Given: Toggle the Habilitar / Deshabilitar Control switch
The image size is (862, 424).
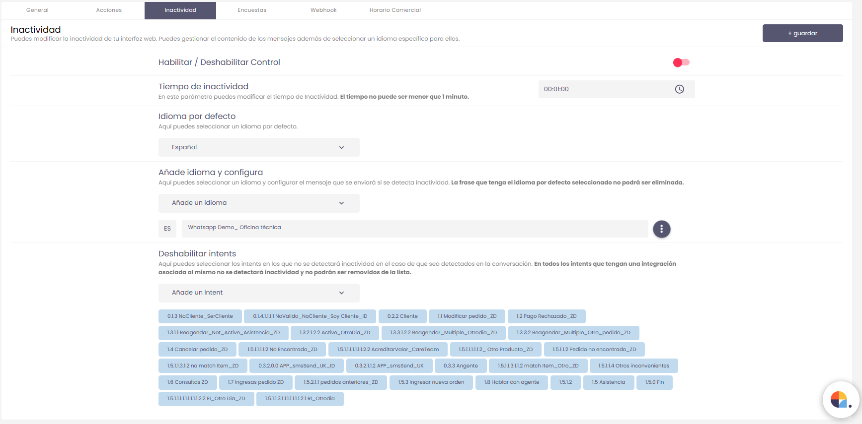Looking at the screenshot, I should [x=681, y=62].
